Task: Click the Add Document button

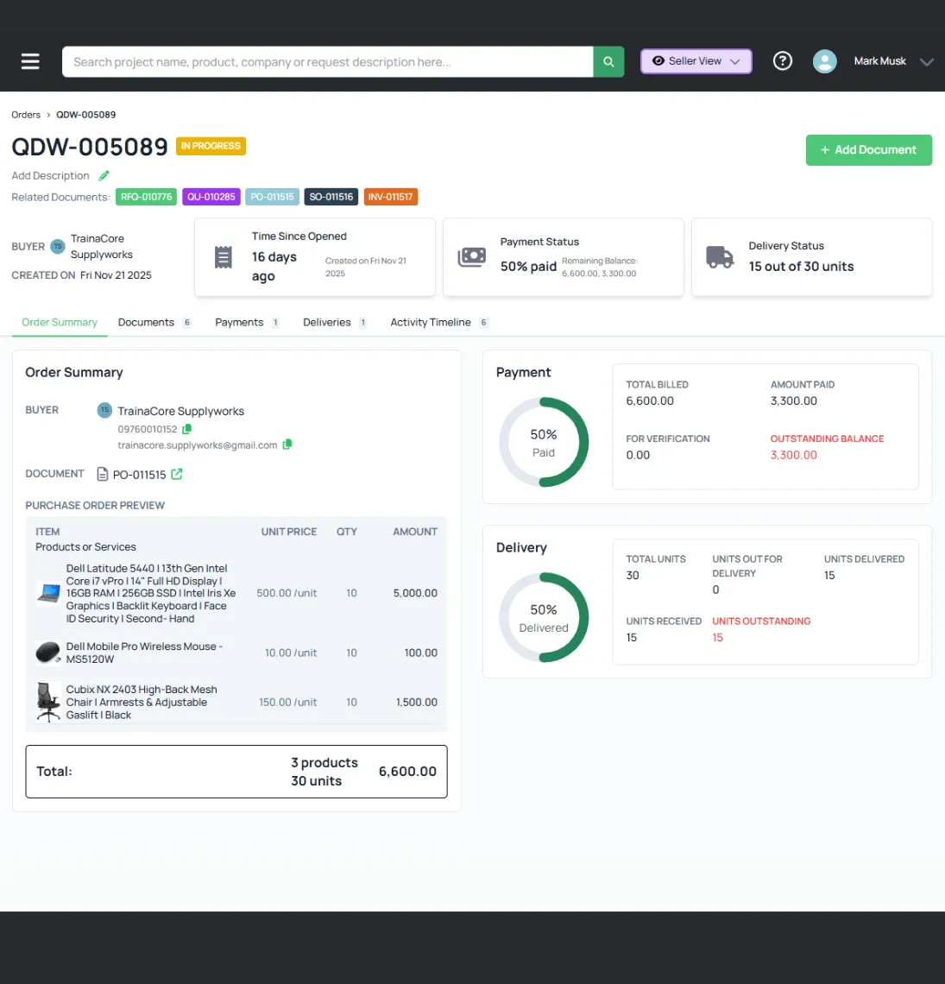Action: tap(868, 149)
